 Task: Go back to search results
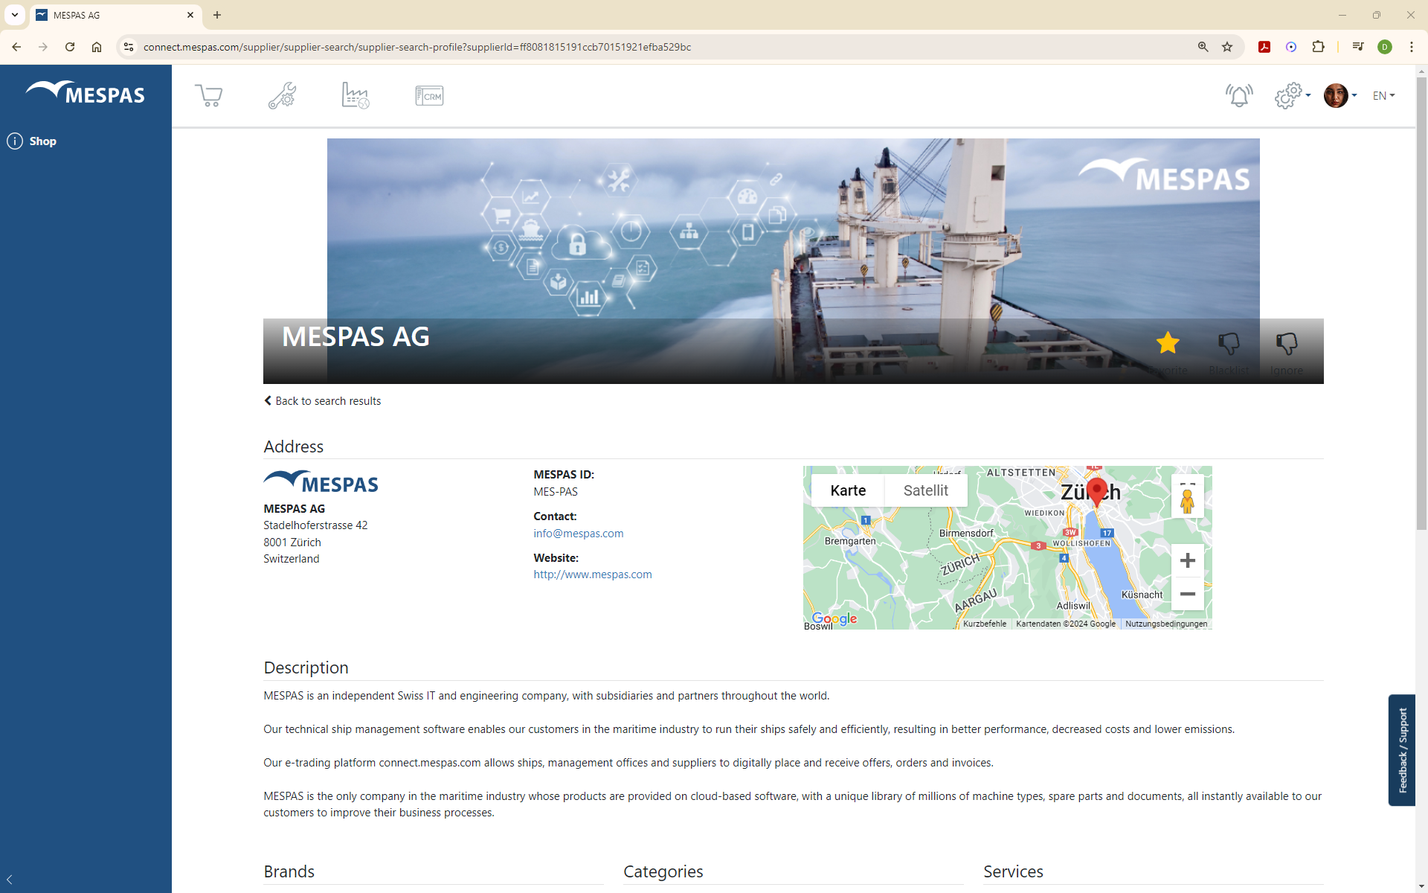click(x=322, y=401)
